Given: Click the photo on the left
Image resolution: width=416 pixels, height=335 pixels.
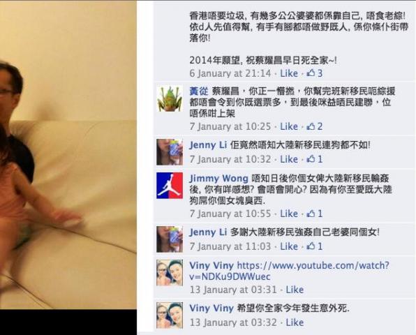Looking at the screenshot, I should [68, 155].
